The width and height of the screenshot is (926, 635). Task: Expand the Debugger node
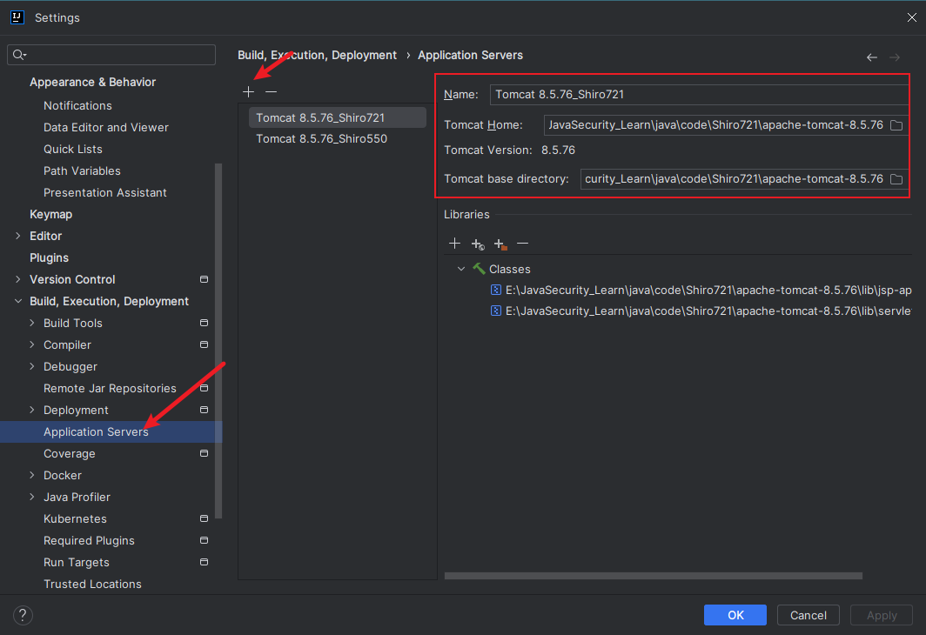pos(32,366)
